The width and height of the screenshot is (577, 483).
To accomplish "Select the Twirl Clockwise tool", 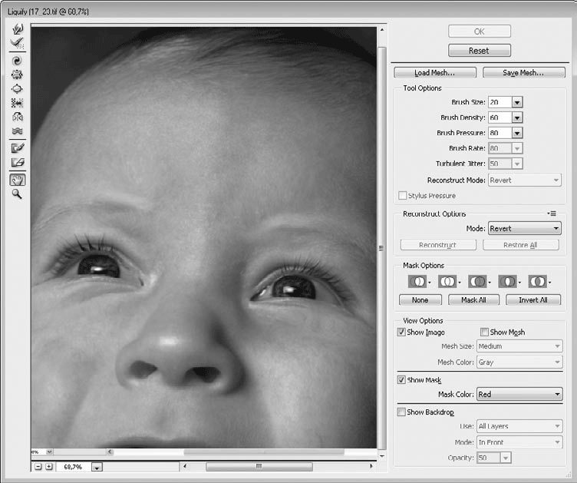I will [x=18, y=61].
